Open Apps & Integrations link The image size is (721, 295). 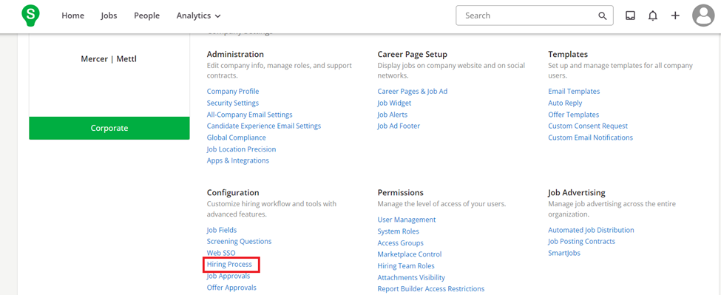[237, 161]
